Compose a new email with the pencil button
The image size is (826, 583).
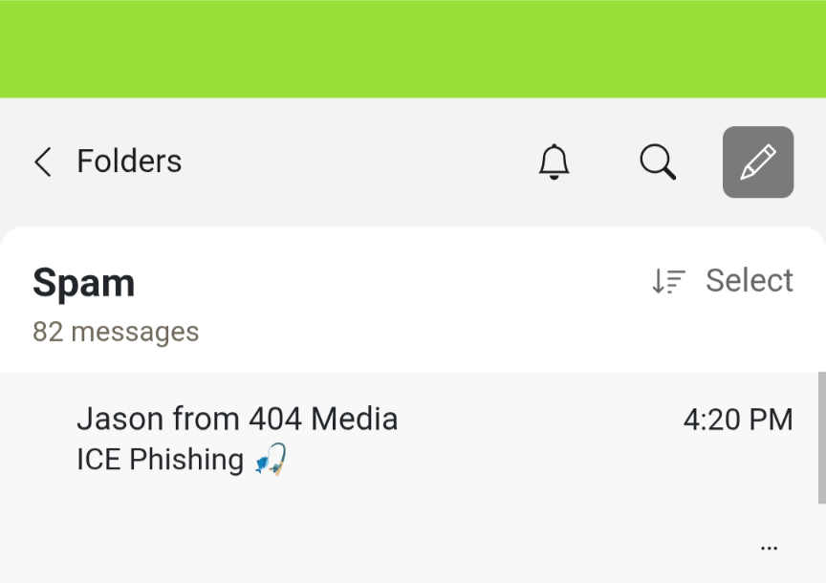pyautogui.click(x=758, y=162)
